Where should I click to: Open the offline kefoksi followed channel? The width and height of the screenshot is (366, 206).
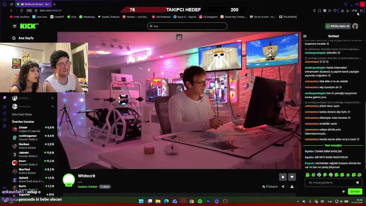pyautogui.click(x=33, y=98)
